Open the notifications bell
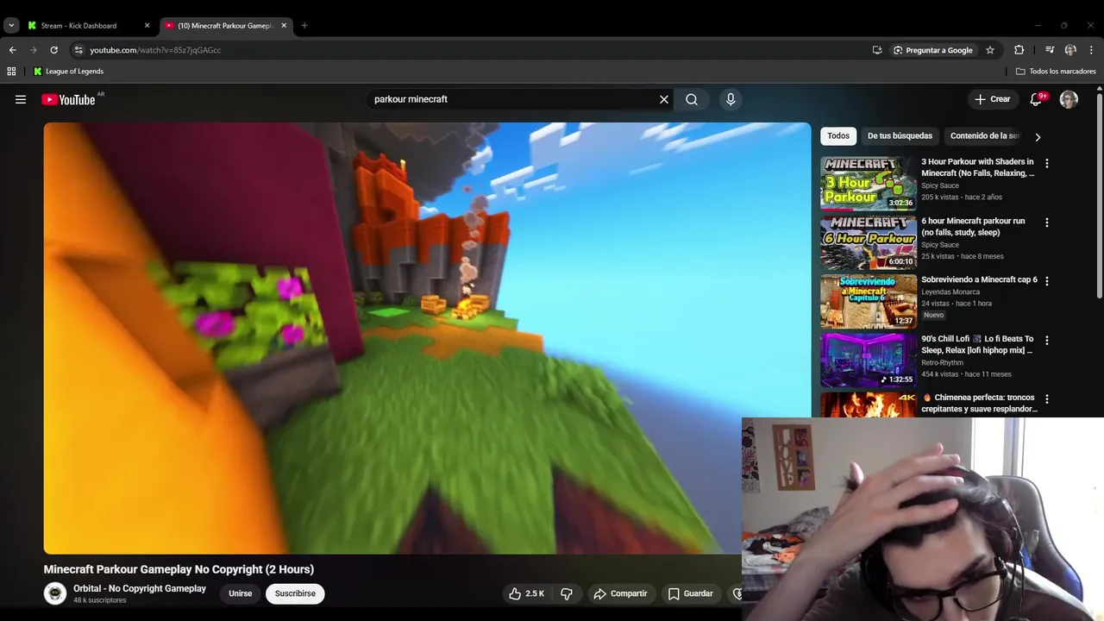Screen dimensions: 1104x621 pos(1037,99)
